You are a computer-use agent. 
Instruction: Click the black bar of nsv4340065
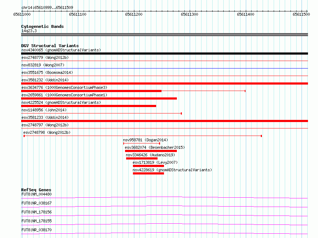click(164, 54)
